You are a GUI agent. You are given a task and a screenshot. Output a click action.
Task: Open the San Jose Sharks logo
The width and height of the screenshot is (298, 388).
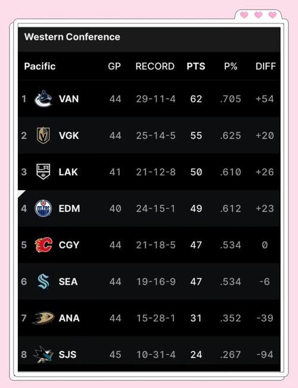44,355
